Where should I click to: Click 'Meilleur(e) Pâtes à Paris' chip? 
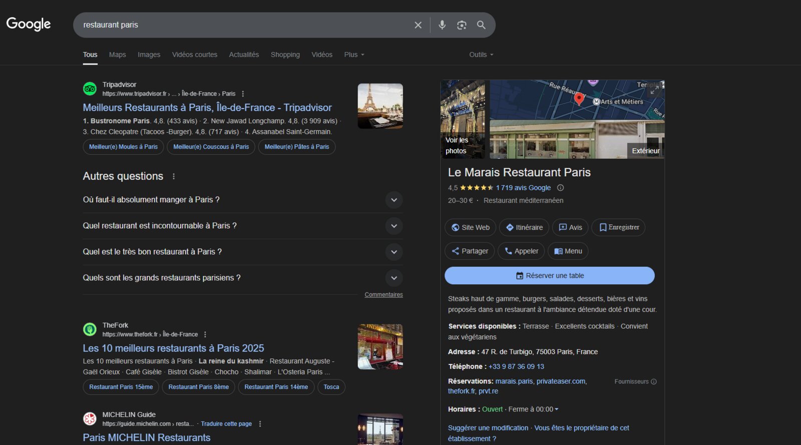[297, 147]
